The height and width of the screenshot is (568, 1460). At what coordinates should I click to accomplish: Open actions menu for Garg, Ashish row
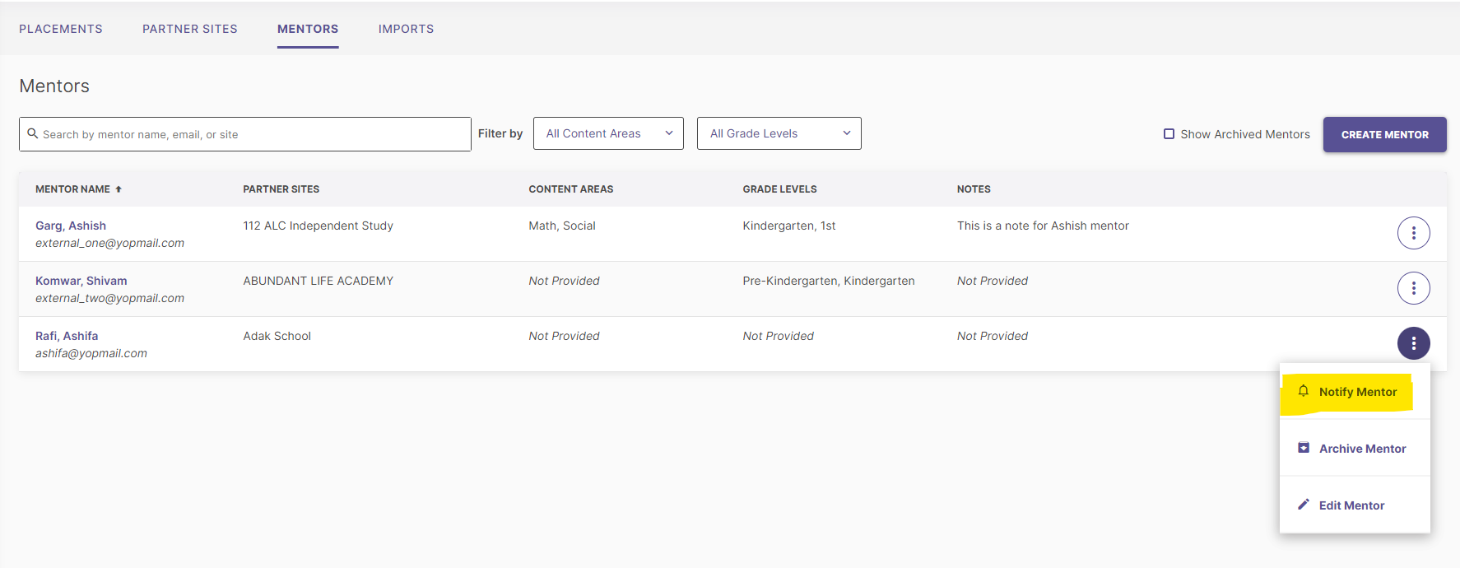coord(1413,233)
